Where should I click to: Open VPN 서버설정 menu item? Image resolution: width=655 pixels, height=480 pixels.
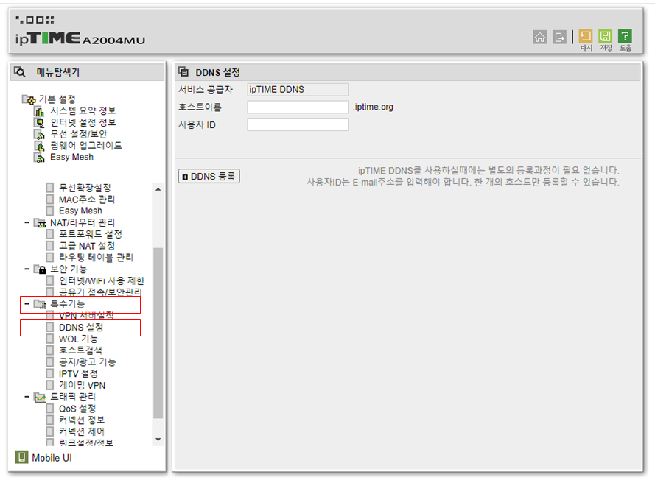click(x=86, y=316)
